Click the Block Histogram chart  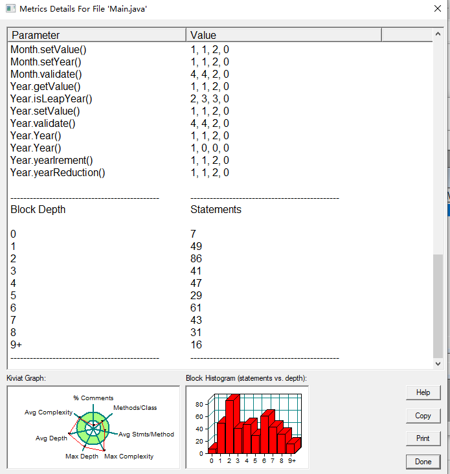247,427
